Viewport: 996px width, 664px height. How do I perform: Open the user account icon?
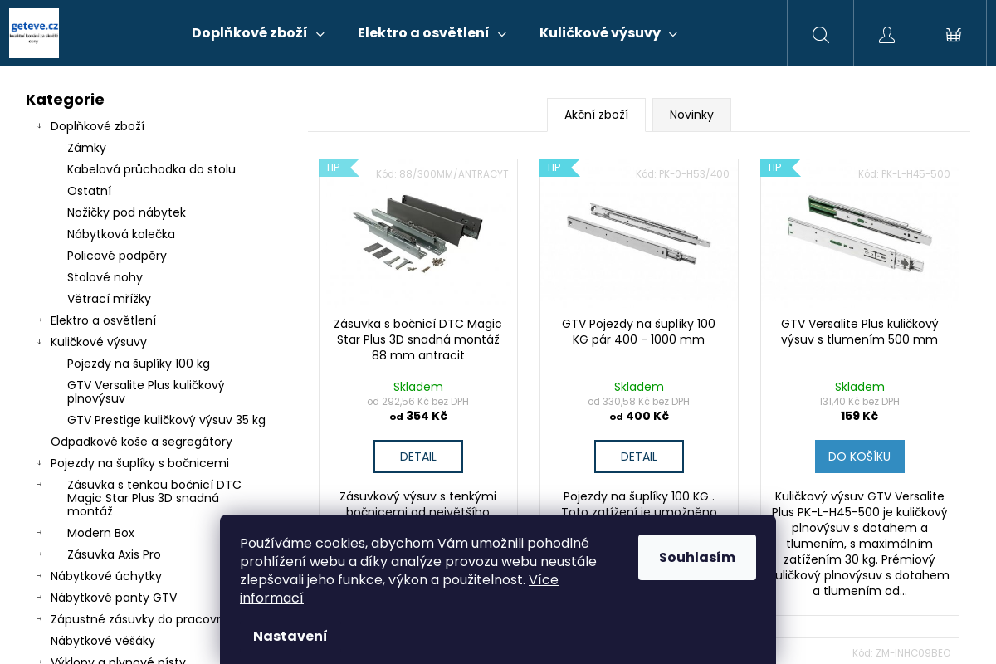point(886,34)
